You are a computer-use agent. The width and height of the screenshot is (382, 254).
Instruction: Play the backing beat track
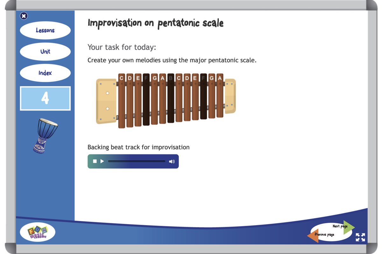pyautogui.click(x=102, y=161)
